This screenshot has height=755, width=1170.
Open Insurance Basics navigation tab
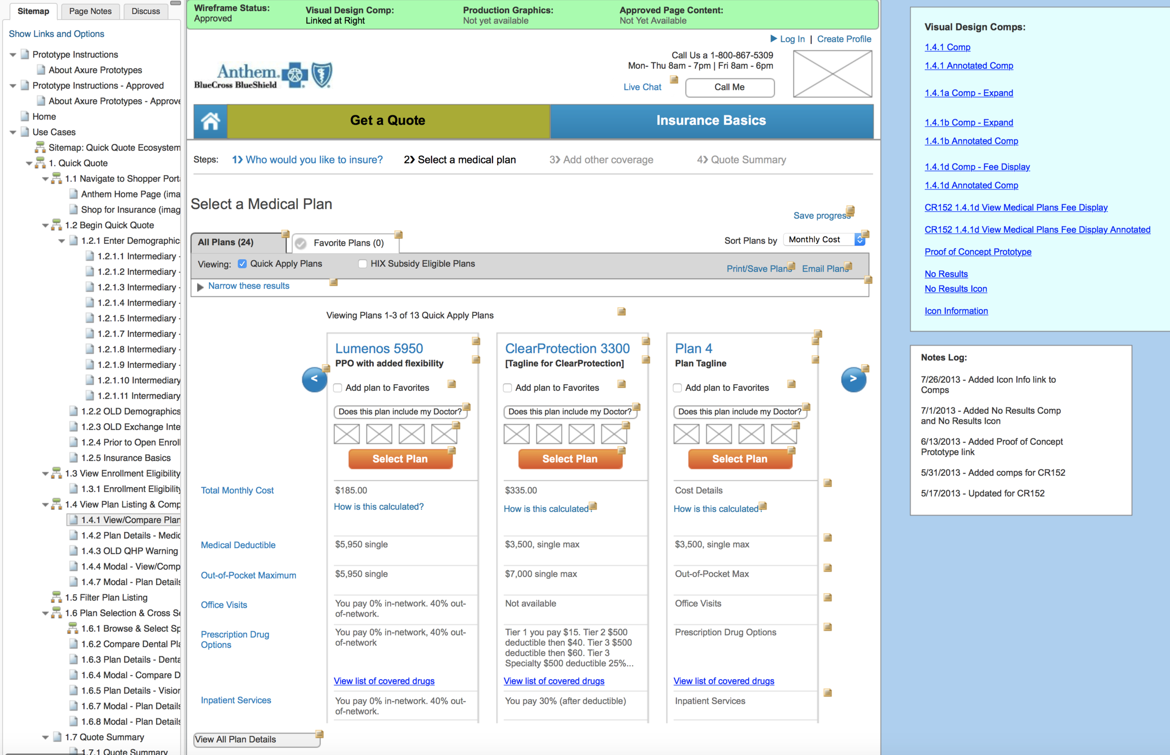coord(711,121)
